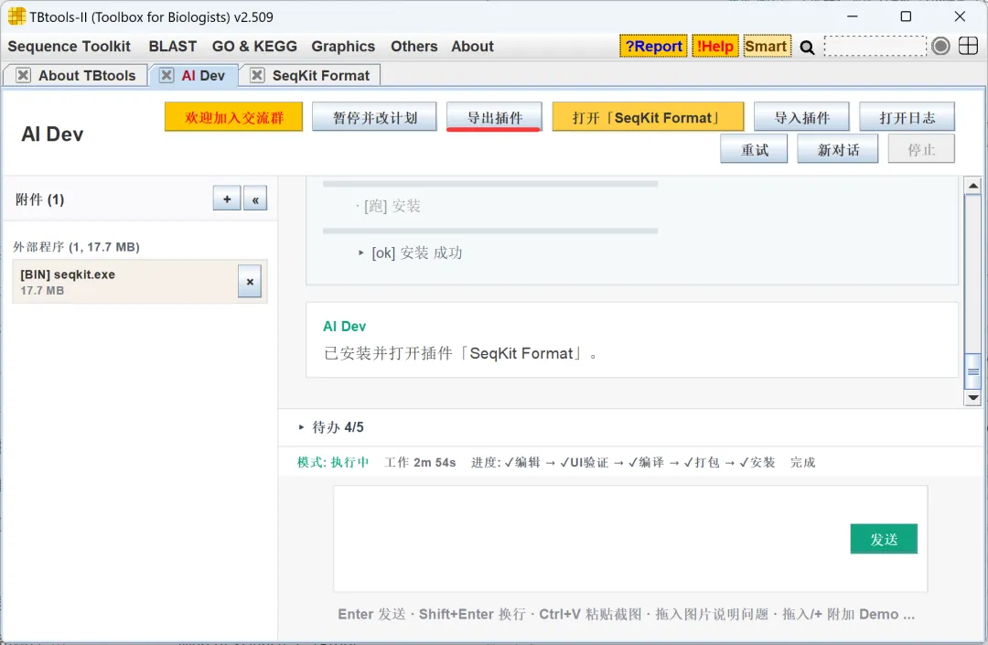Click the 暂停并改计划 button
Image resolution: width=988 pixels, height=645 pixels.
pyautogui.click(x=374, y=117)
